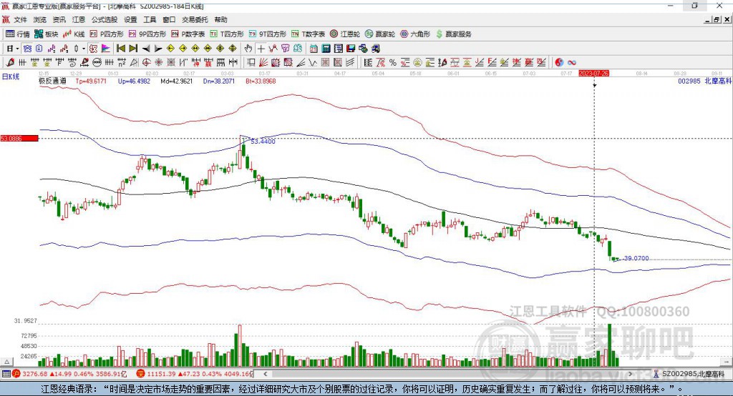Click the red floppy save icon
733x396 pixels.
pos(351,49)
